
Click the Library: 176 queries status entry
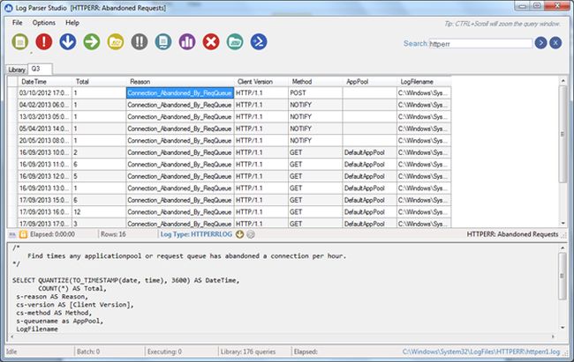click(x=248, y=351)
